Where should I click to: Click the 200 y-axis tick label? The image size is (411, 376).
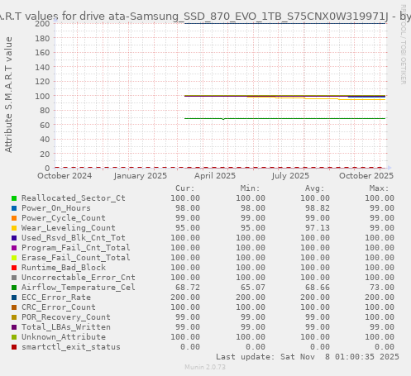point(42,24)
